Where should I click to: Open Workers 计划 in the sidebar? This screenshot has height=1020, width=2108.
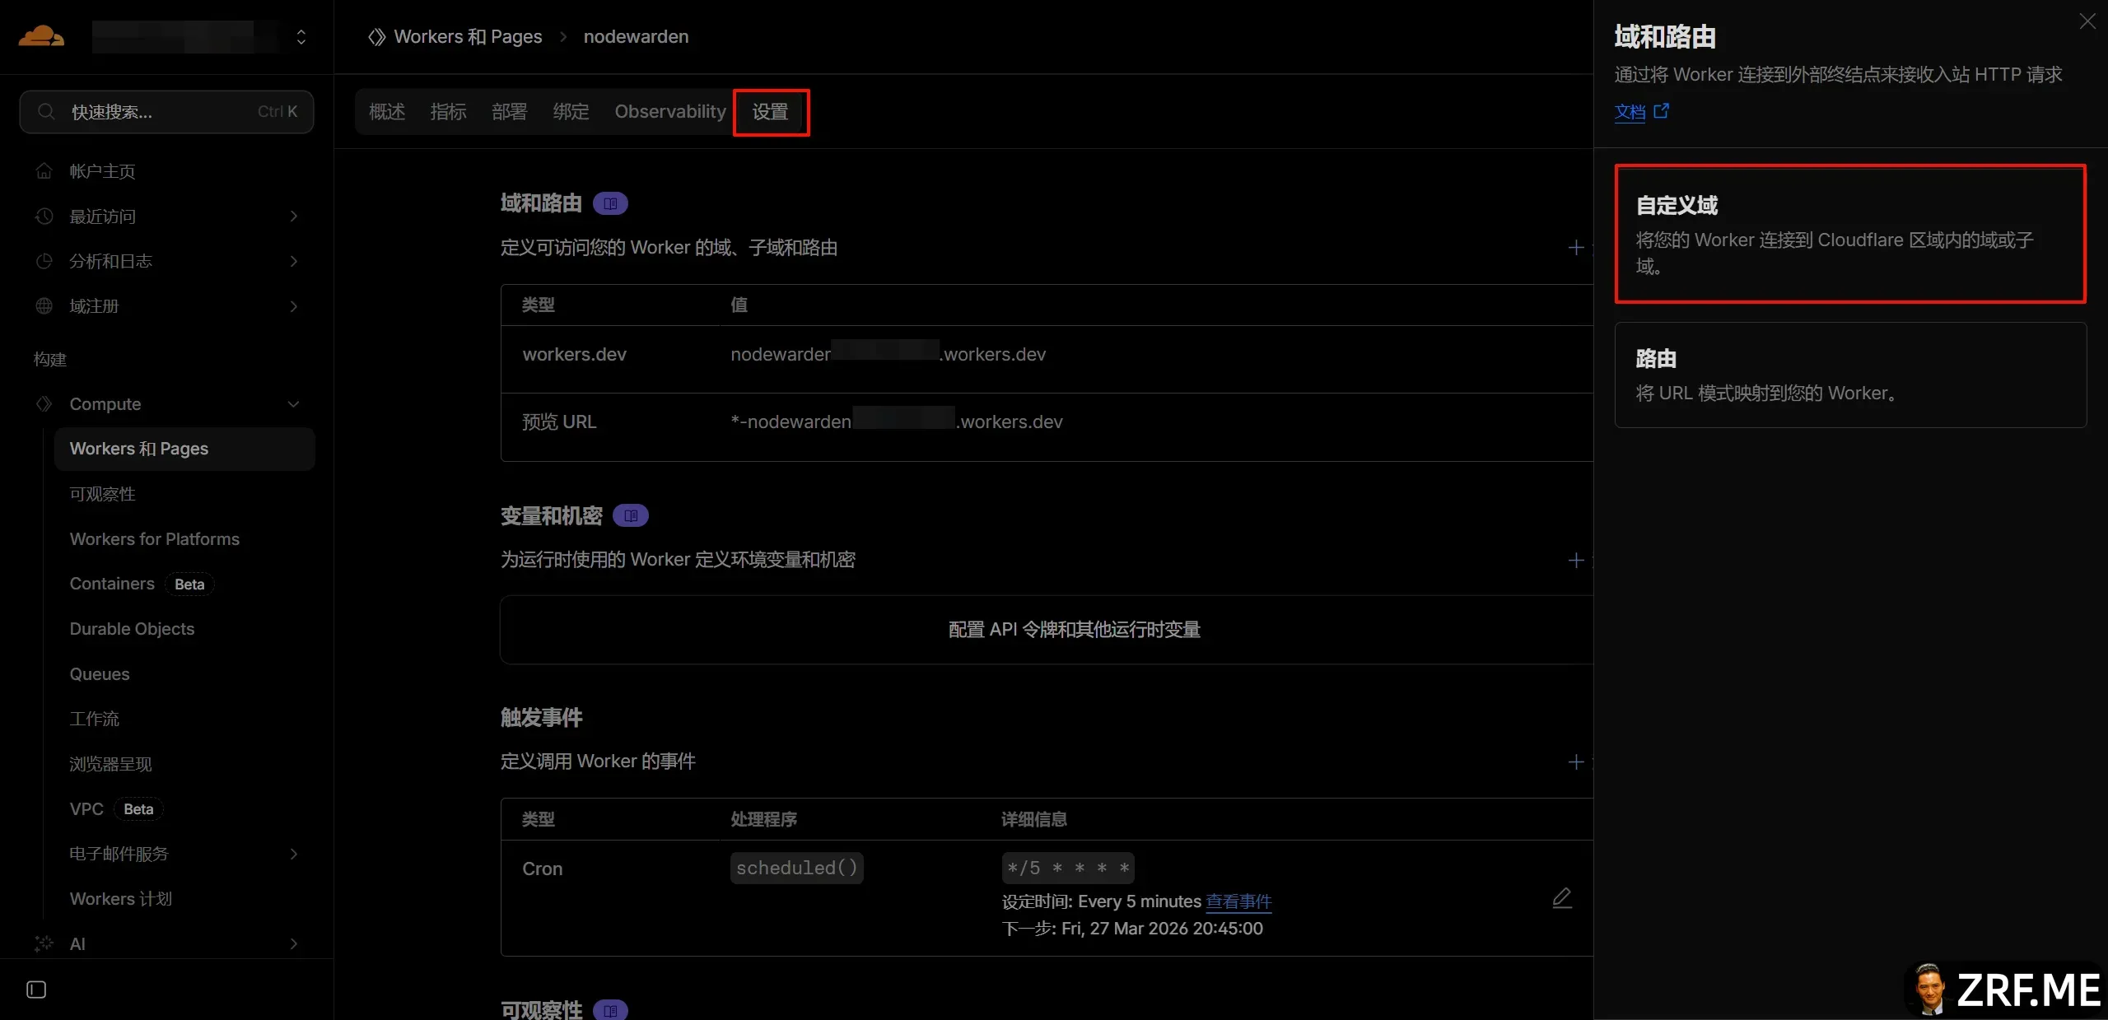pyautogui.click(x=121, y=899)
